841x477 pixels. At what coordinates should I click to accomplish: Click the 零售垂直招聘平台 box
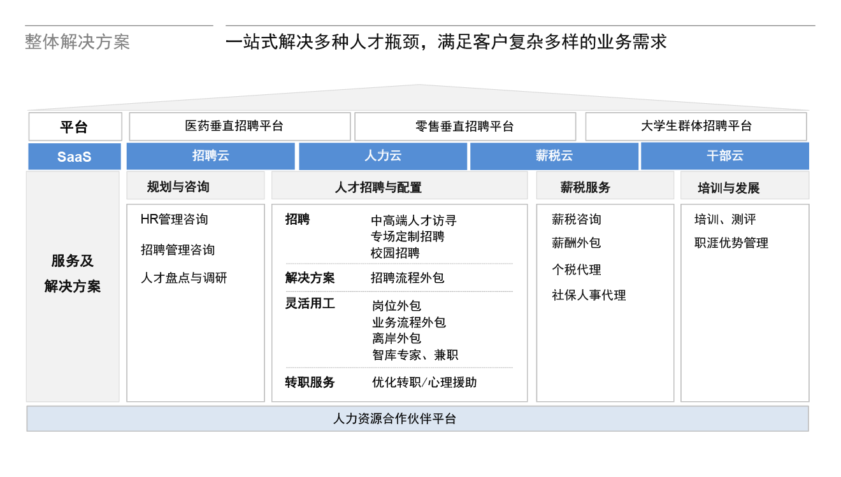point(465,126)
